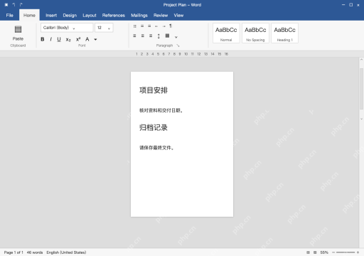Image resolution: width=364 pixels, height=256 pixels.
Task: Click the Shading square icon
Action: 167,36
